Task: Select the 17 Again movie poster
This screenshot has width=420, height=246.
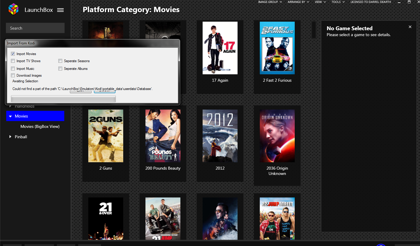Action: 220,48
